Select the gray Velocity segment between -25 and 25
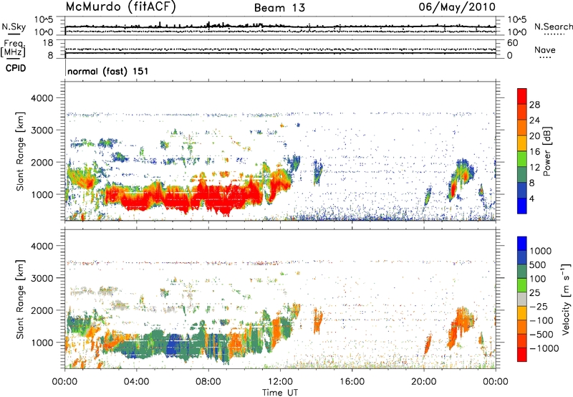Screen dimensions: 573x397 pyautogui.click(x=522, y=299)
